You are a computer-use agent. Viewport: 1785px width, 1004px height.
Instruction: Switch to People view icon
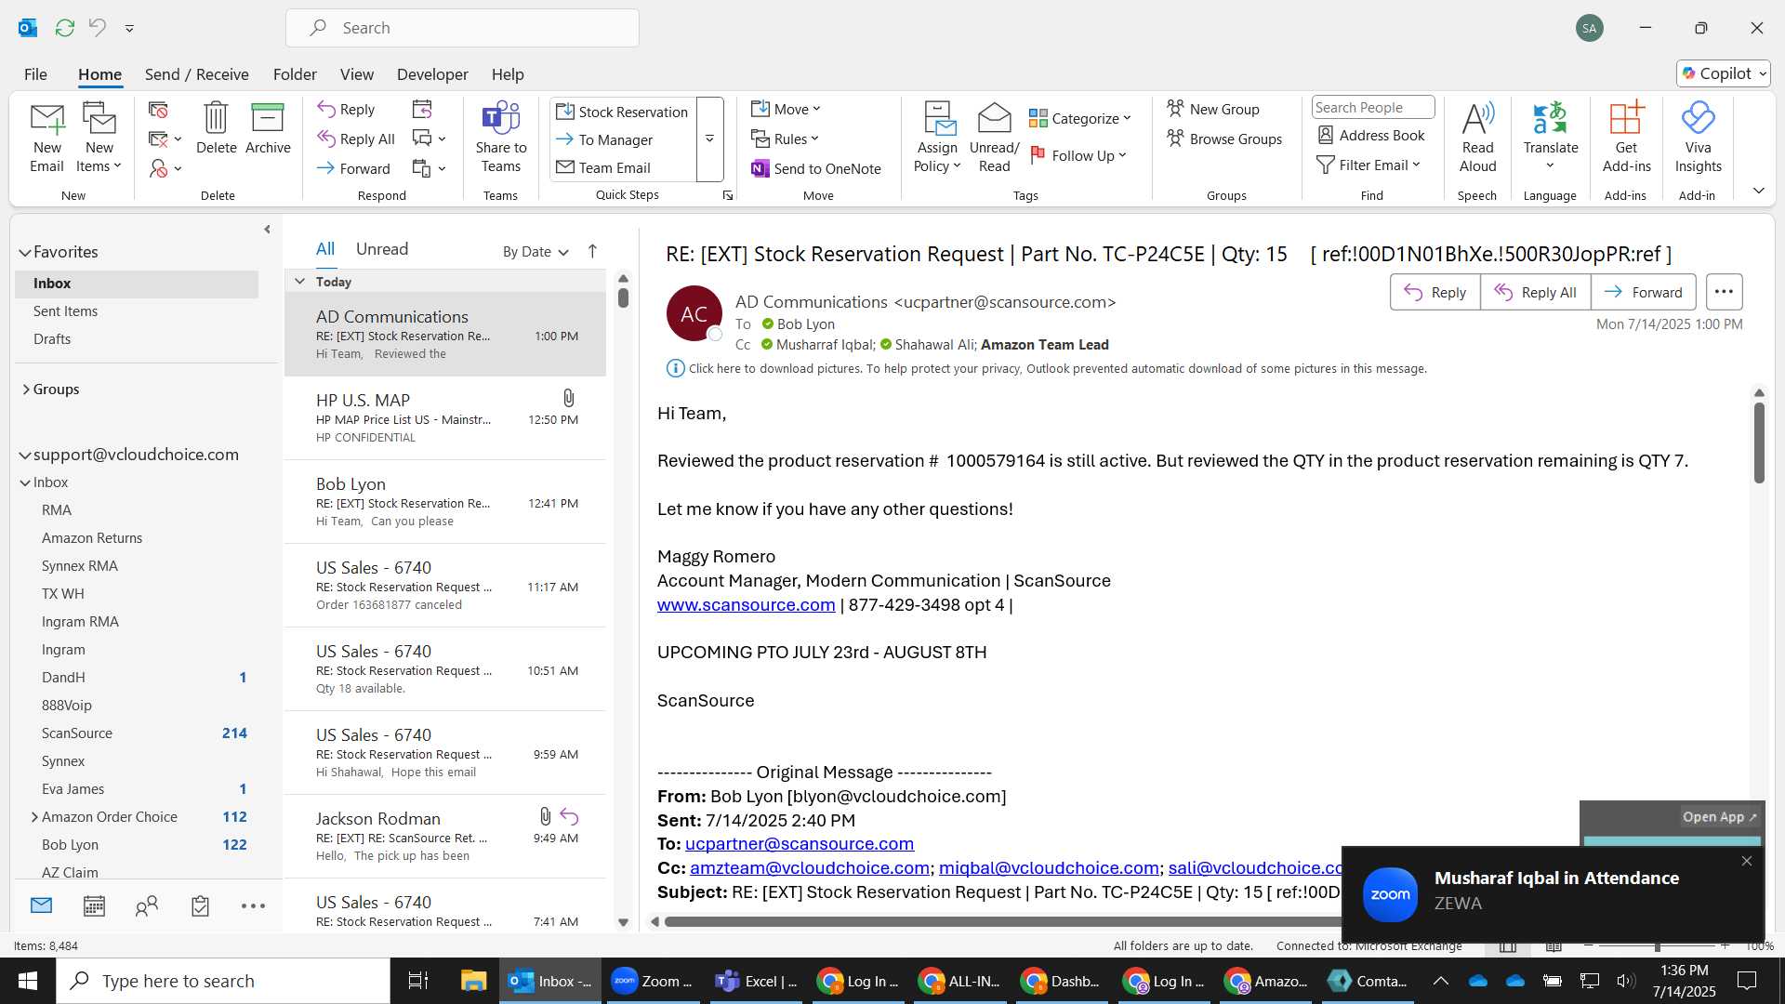[x=147, y=905]
